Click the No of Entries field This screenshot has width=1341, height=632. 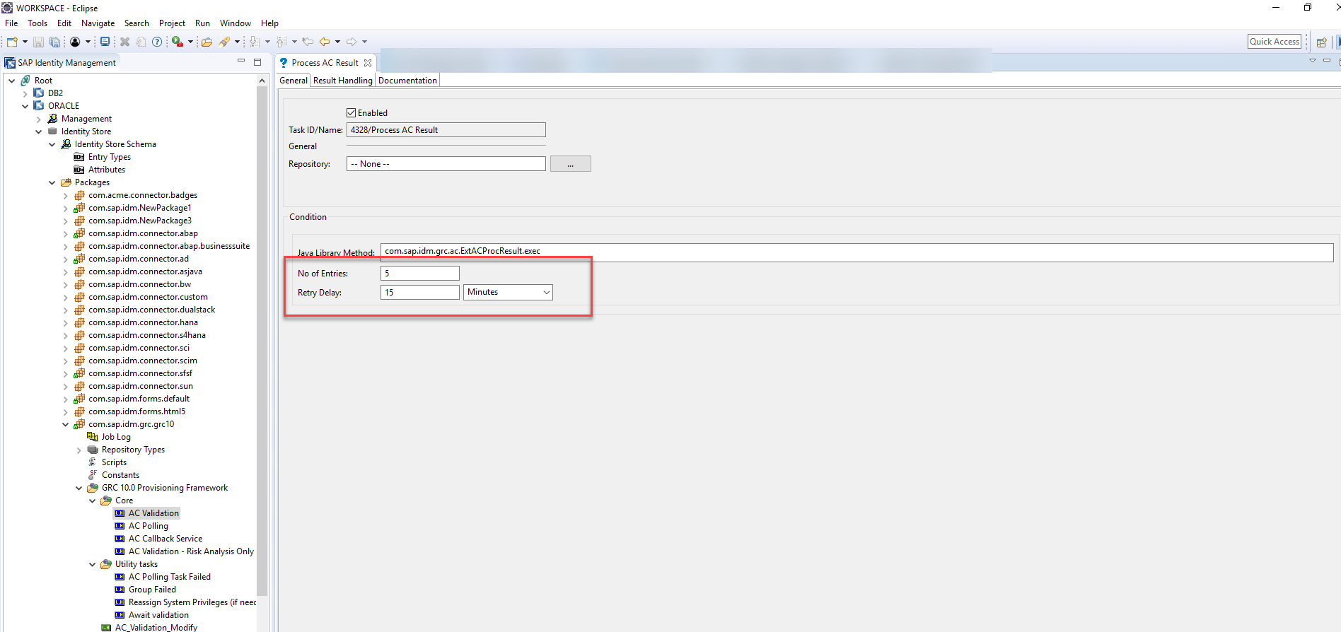[420, 273]
